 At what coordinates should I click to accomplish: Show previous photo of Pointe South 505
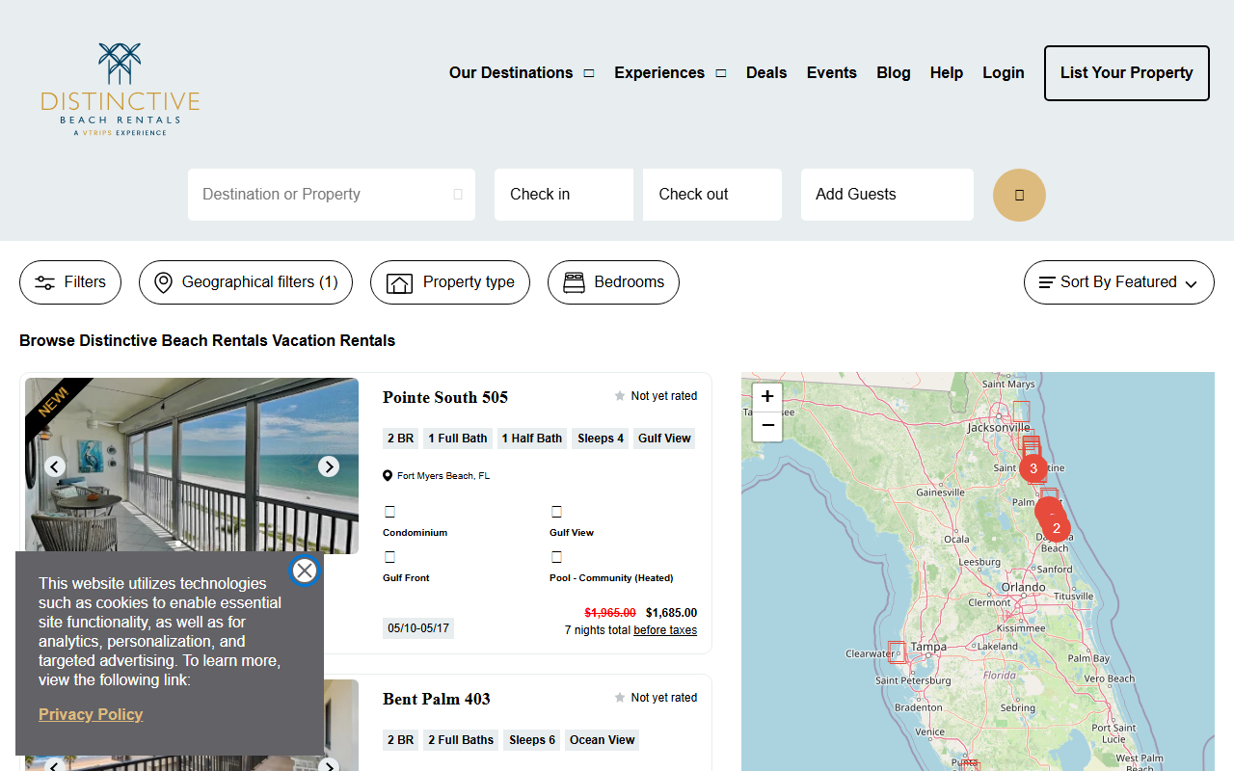click(55, 466)
